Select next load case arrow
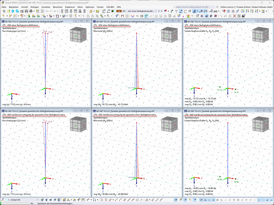274x205 pixels. (x=162, y=11)
